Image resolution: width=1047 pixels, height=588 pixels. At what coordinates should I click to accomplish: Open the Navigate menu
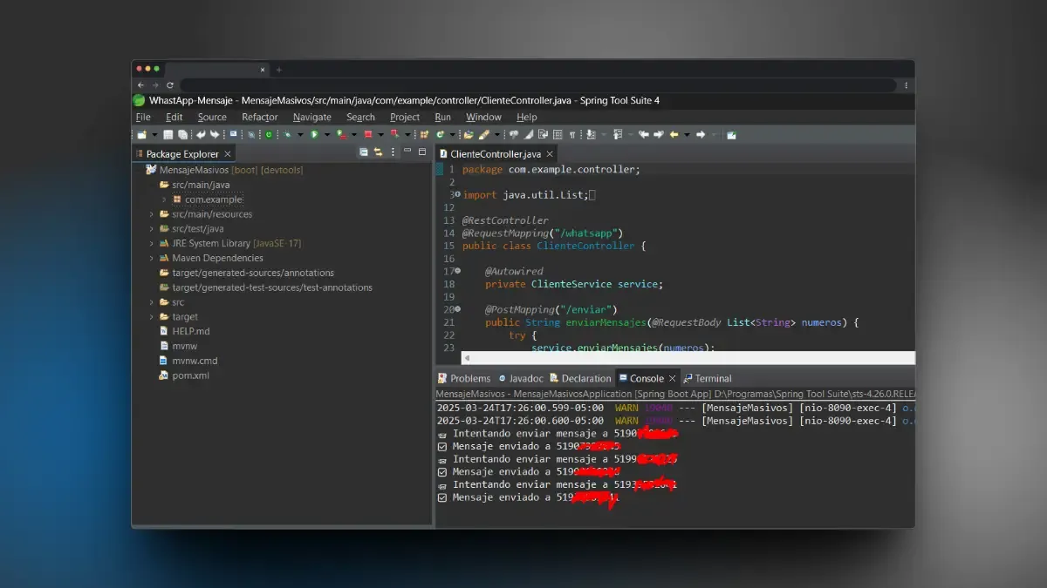(x=312, y=117)
